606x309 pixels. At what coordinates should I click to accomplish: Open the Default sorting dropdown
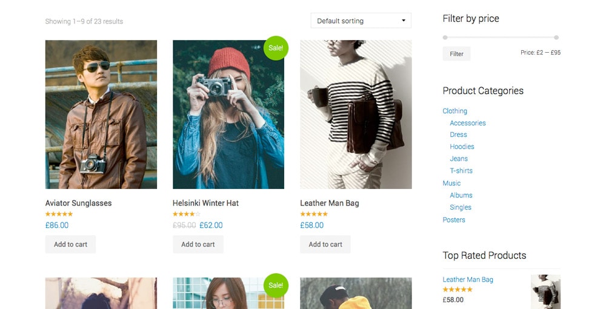tap(361, 21)
